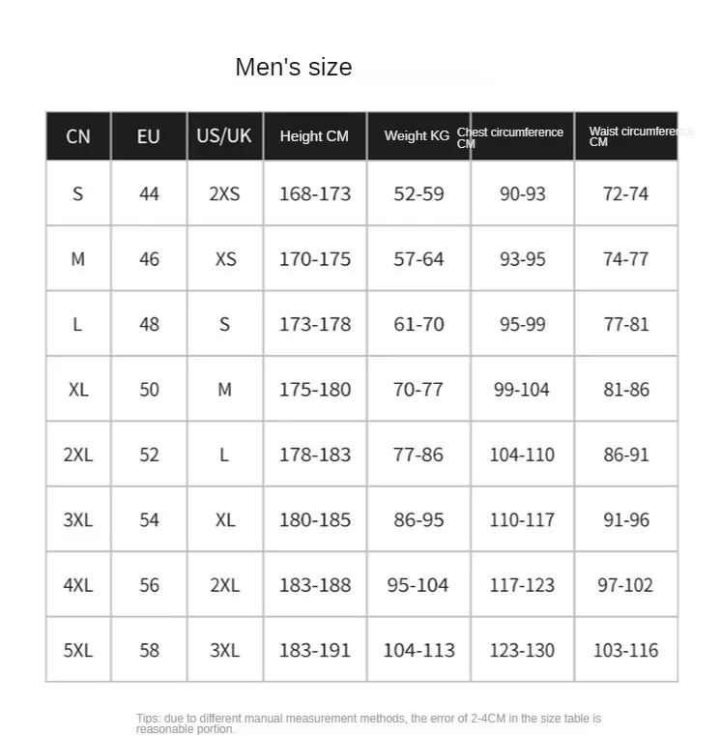Select the chest 123-130 cell
The image size is (721, 736).
point(523,650)
